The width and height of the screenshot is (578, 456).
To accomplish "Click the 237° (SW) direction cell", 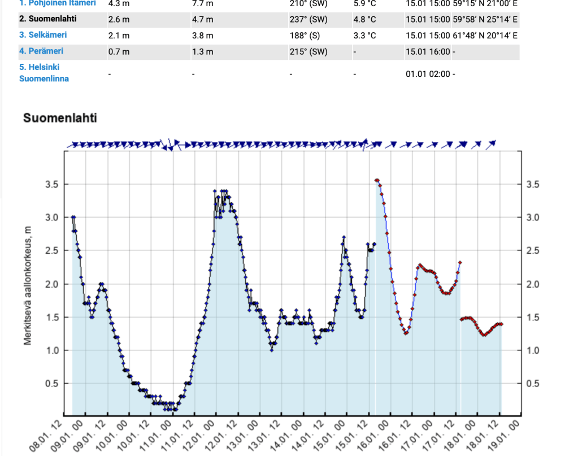I will click(x=308, y=20).
